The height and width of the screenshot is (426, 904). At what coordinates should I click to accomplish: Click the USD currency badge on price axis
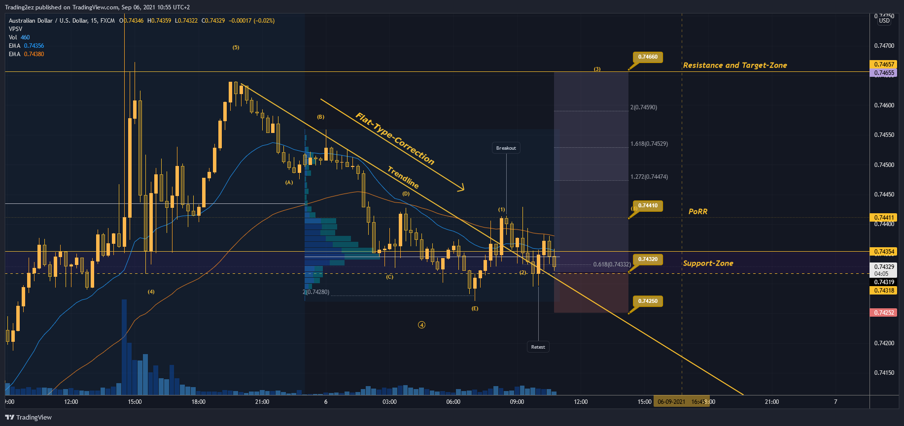(x=885, y=20)
